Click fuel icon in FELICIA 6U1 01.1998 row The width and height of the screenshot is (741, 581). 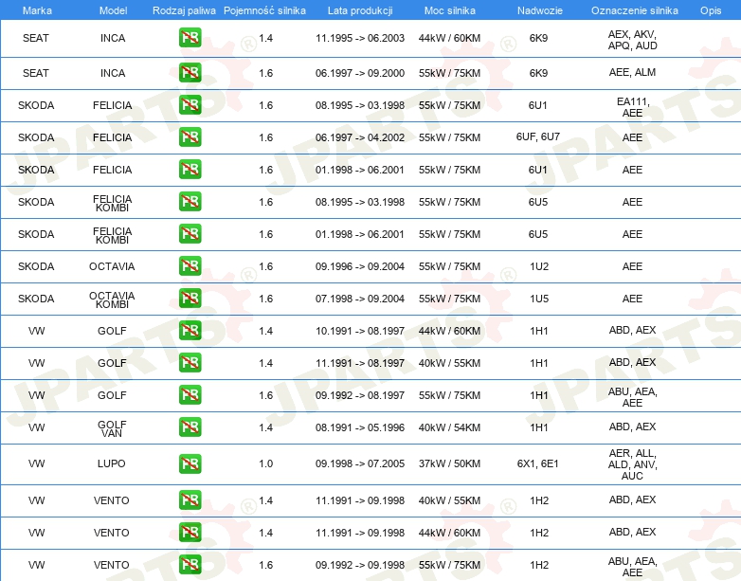pyautogui.click(x=190, y=170)
